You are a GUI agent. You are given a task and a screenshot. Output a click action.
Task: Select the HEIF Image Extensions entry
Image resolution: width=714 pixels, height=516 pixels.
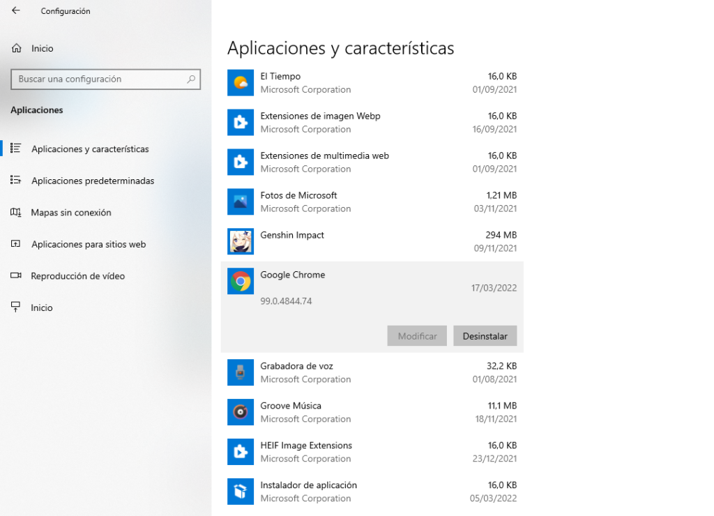[372, 452]
